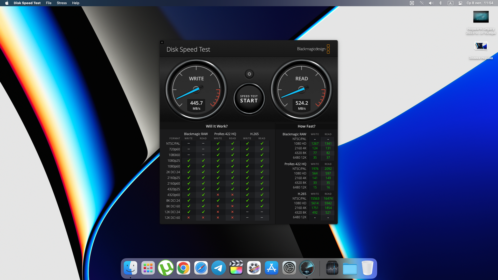Open Google Chrome in the dock

pyautogui.click(x=183, y=268)
